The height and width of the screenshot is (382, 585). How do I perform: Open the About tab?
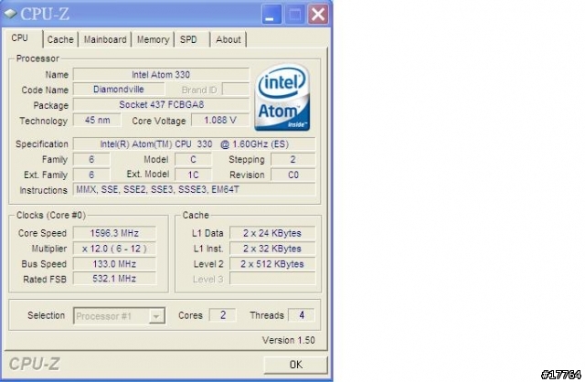pos(229,39)
